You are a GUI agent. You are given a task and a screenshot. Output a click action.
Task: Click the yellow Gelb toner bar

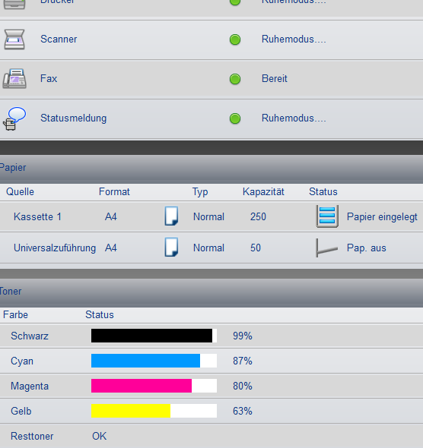[154, 411]
